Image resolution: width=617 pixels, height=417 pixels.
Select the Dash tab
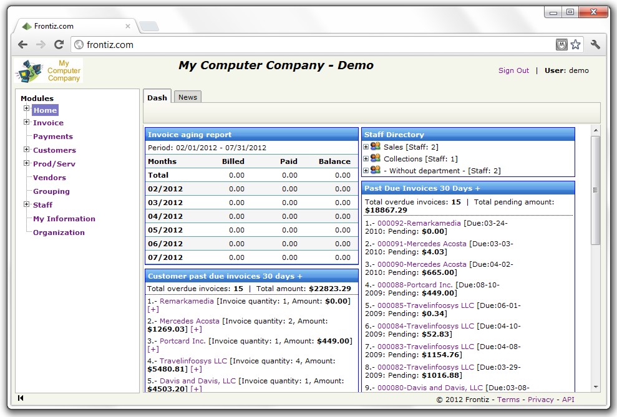[x=157, y=97]
